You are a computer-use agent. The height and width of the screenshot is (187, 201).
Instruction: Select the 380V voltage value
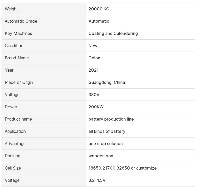click(x=94, y=95)
